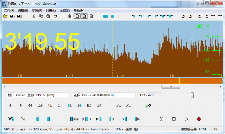Open the 设置(S) menu
The width and height of the screenshot is (225, 134).
[65, 10]
